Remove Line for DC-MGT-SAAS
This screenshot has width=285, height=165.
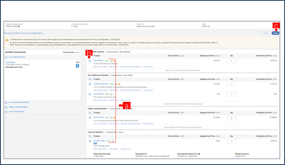coord(126,149)
